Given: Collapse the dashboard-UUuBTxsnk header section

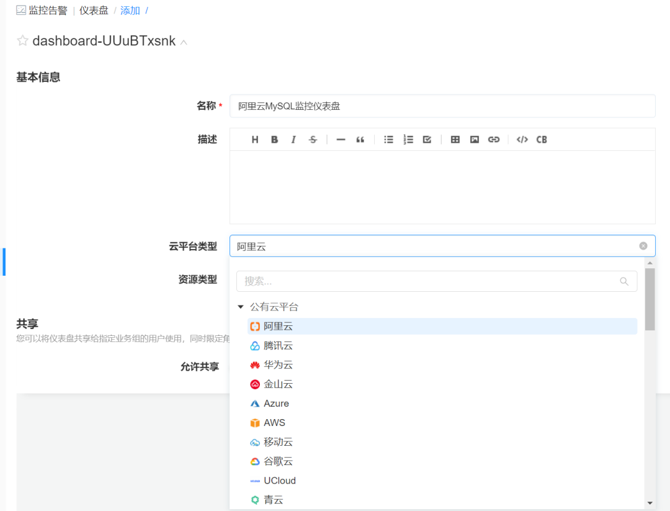Looking at the screenshot, I should (184, 43).
